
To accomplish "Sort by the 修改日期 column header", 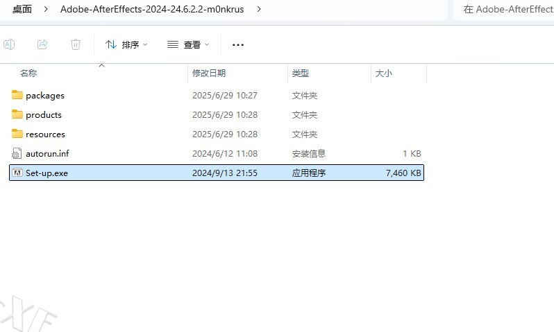I will click(209, 73).
